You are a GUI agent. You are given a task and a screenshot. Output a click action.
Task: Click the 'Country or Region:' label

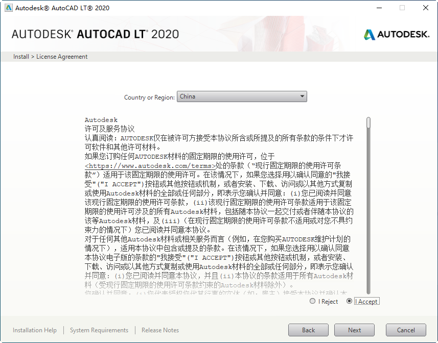pos(149,97)
